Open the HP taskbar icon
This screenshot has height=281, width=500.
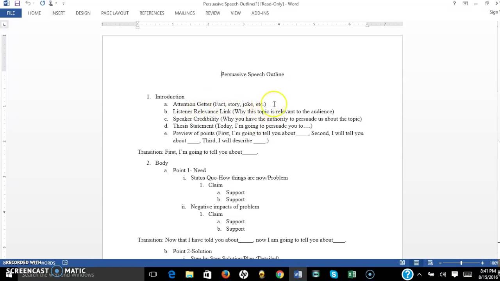243,274
